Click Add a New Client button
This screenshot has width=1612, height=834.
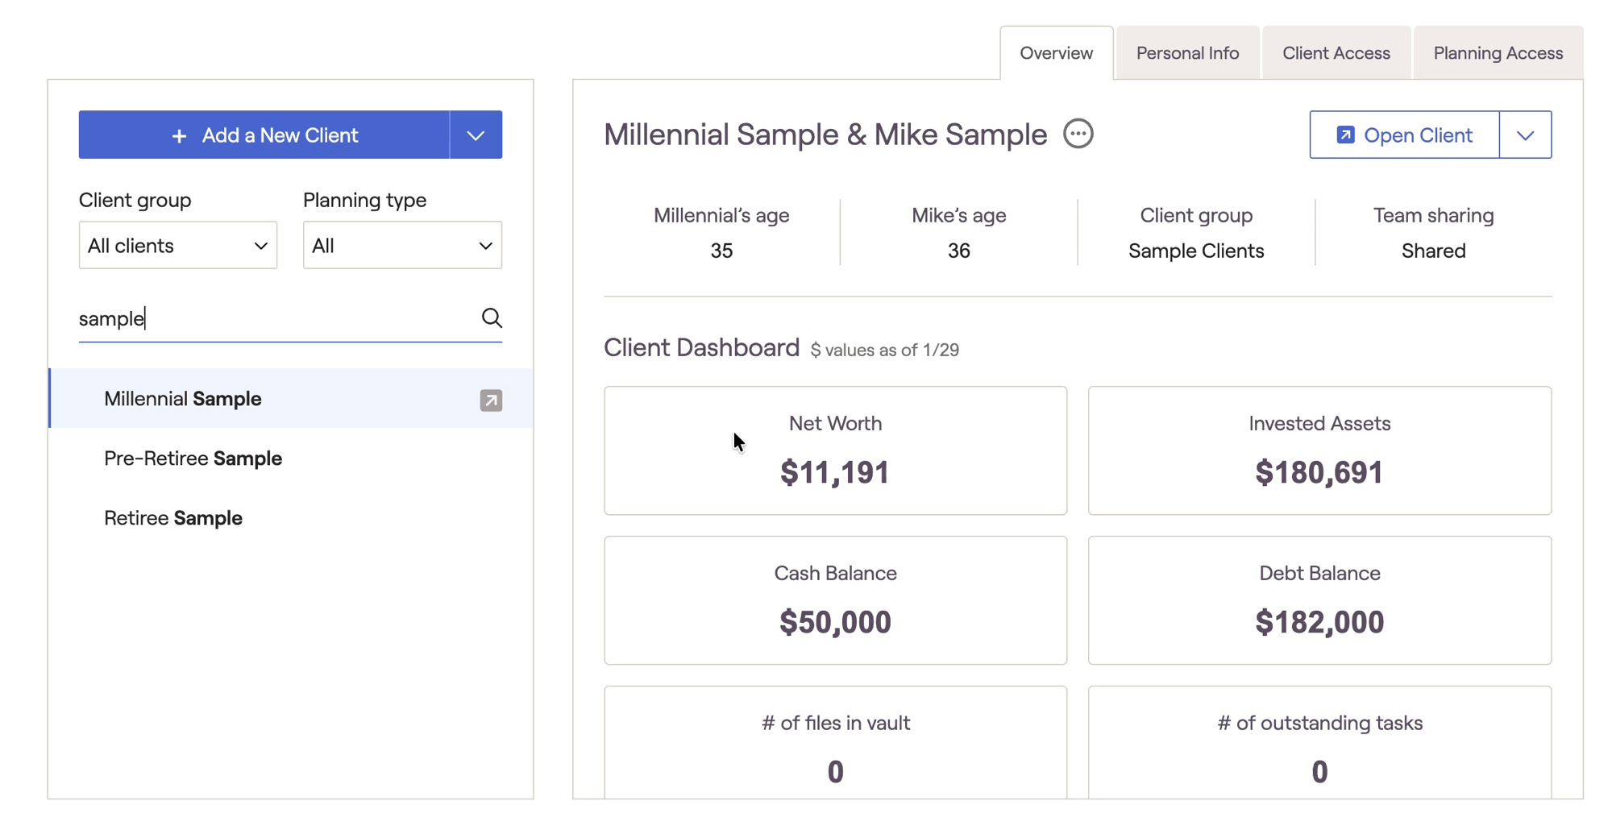[x=264, y=135]
